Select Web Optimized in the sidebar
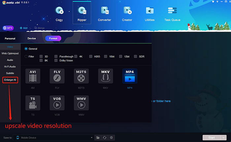 [x=10, y=53]
